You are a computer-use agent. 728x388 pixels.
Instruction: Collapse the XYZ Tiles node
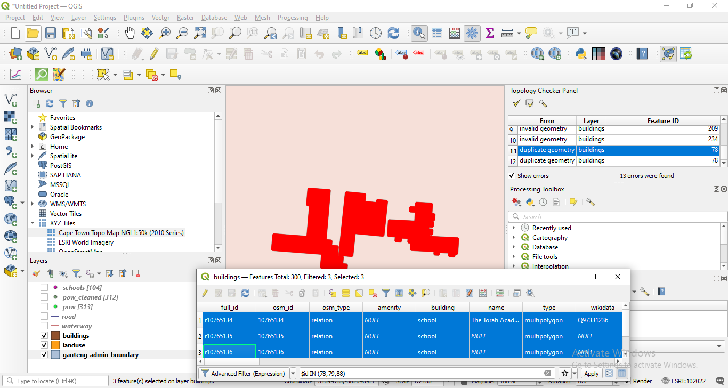pyautogui.click(x=33, y=223)
